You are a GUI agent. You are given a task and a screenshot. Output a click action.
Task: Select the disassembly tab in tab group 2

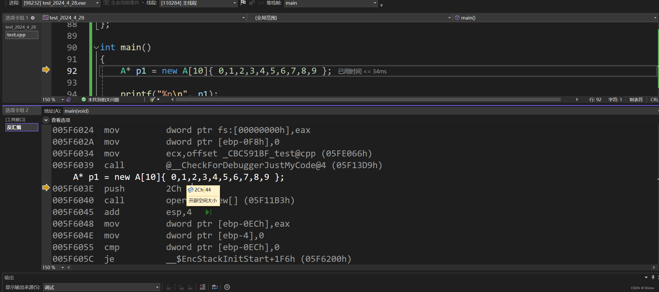click(x=22, y=127)
